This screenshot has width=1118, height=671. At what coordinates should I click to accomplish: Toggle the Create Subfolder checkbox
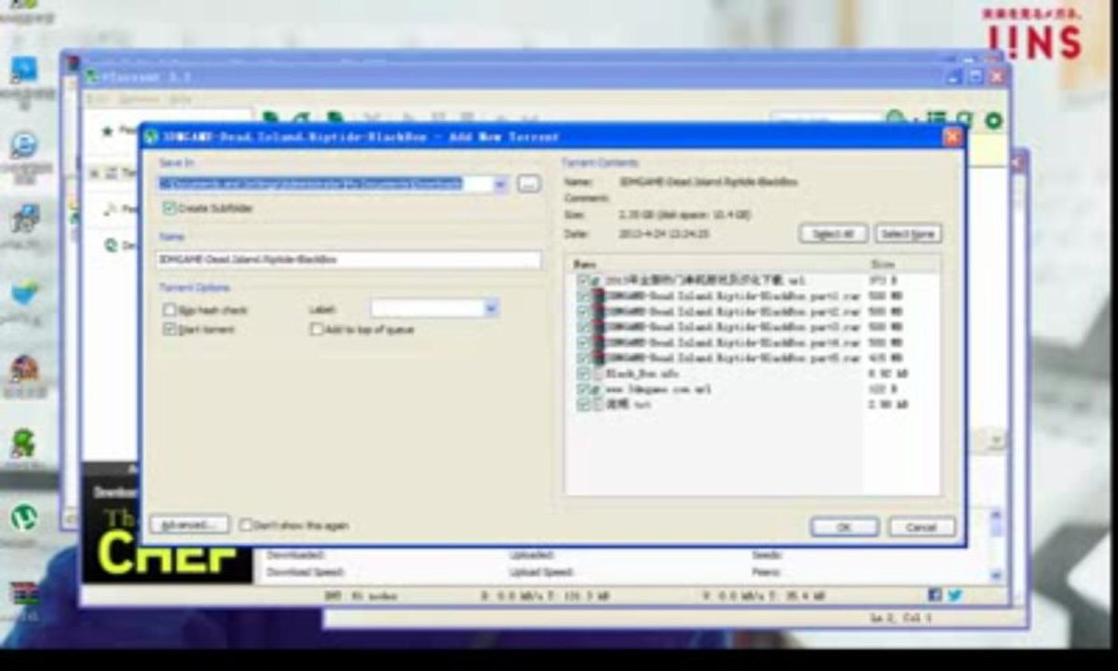tap(170, 208)
